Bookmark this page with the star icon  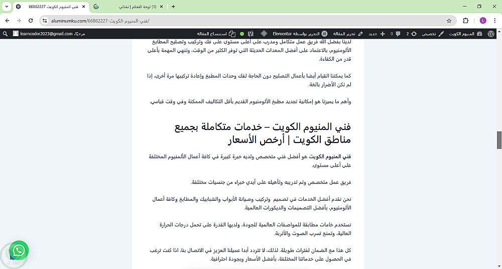[449, 21]
